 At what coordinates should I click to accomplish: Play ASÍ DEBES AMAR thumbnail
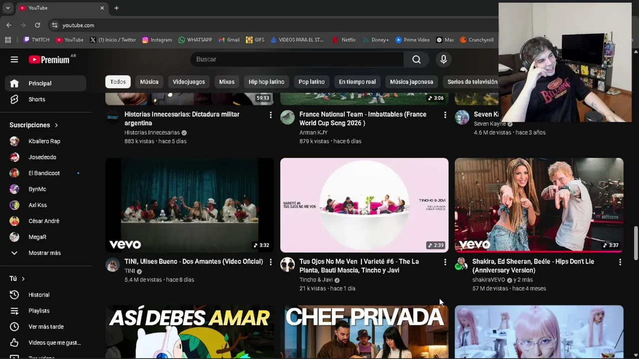click(190, 332)
